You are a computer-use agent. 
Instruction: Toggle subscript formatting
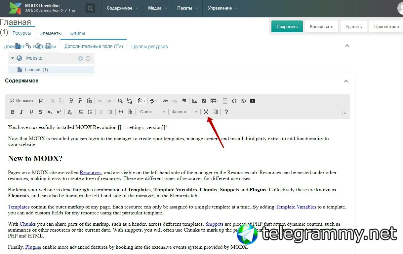[x=50, y=112]
